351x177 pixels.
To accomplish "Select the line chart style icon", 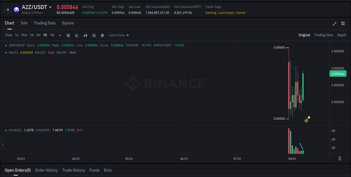I will (77, 35).
